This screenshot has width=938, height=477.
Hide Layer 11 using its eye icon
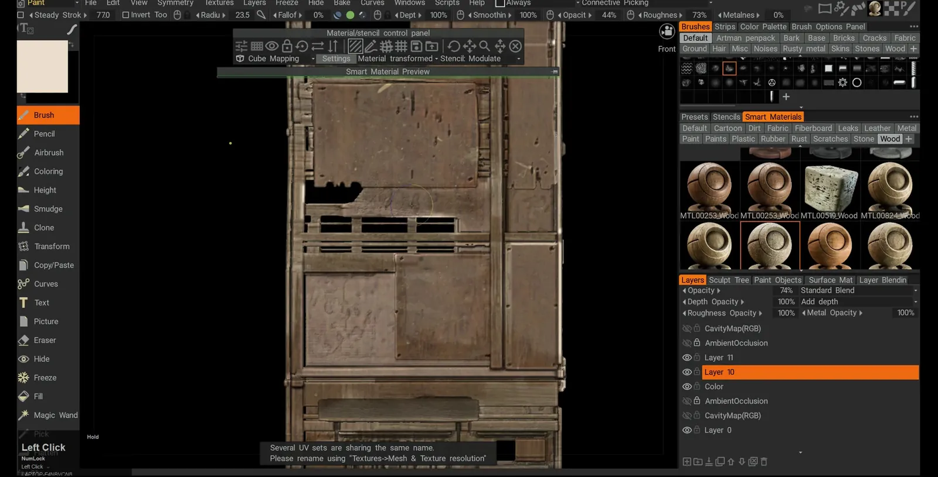(687, 358)
